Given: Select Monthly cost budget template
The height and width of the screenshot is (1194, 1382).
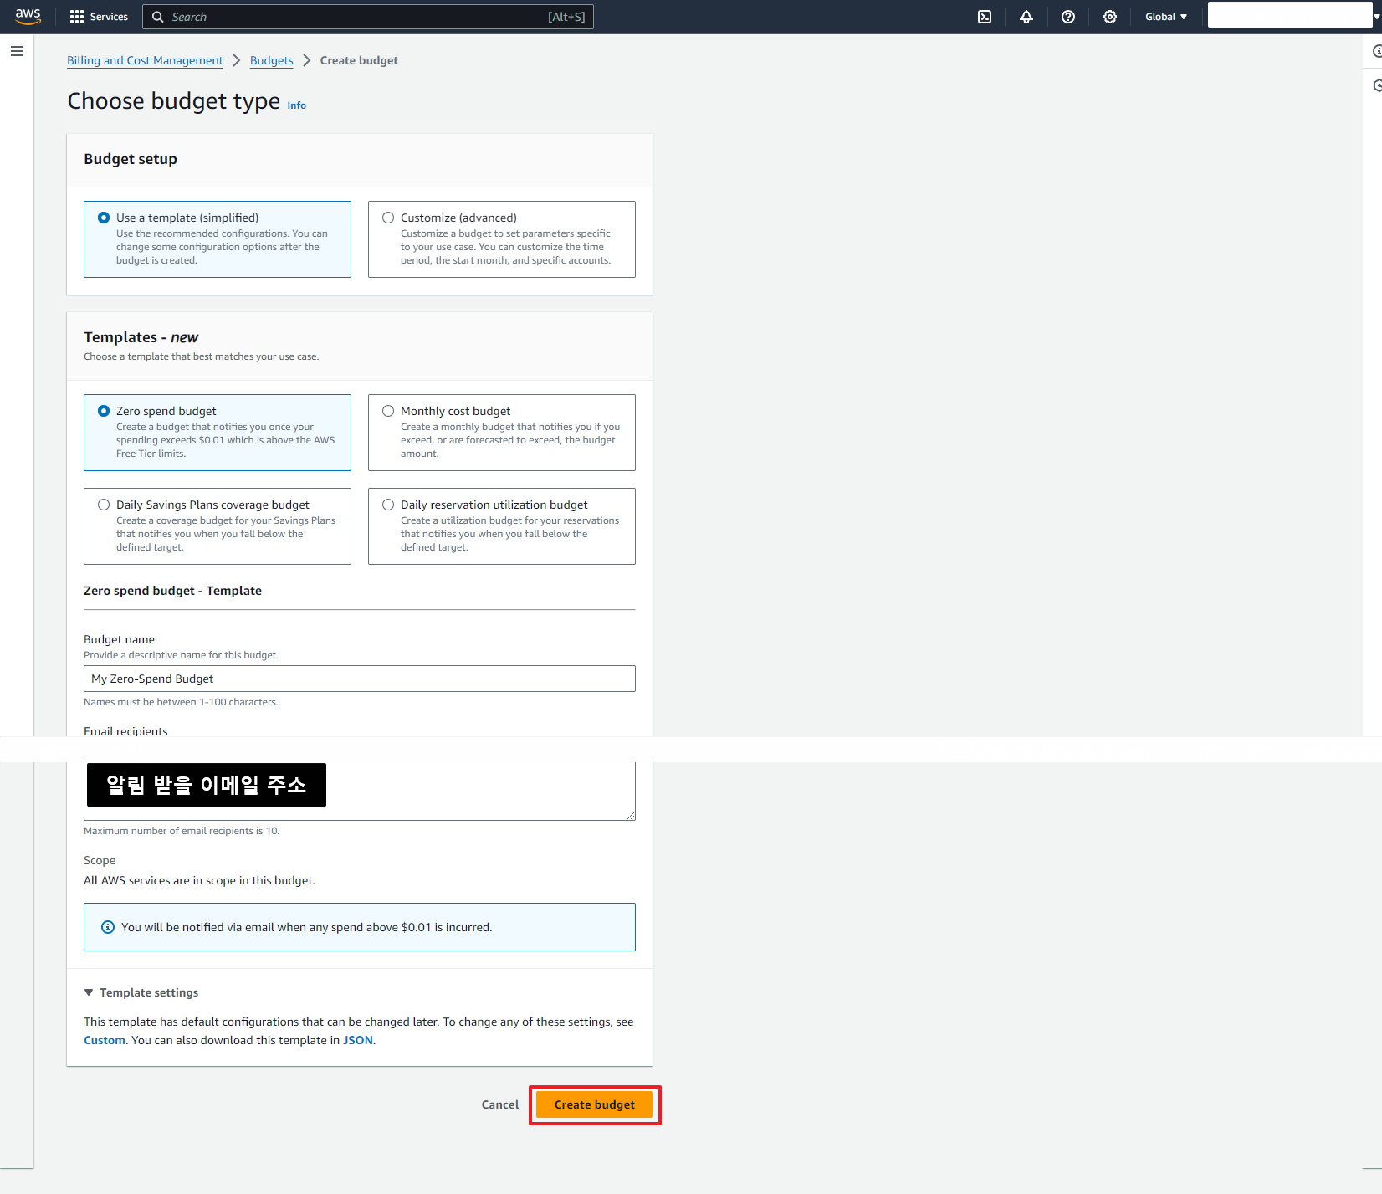Looking at the screenshot, I should coord(502,433).
